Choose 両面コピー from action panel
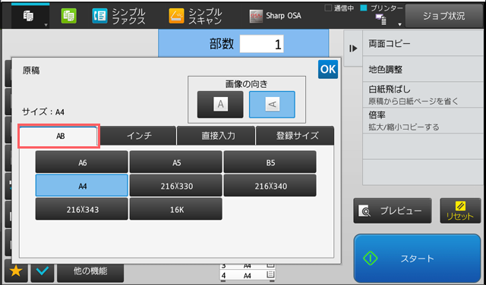 click(x=424, y=44)
